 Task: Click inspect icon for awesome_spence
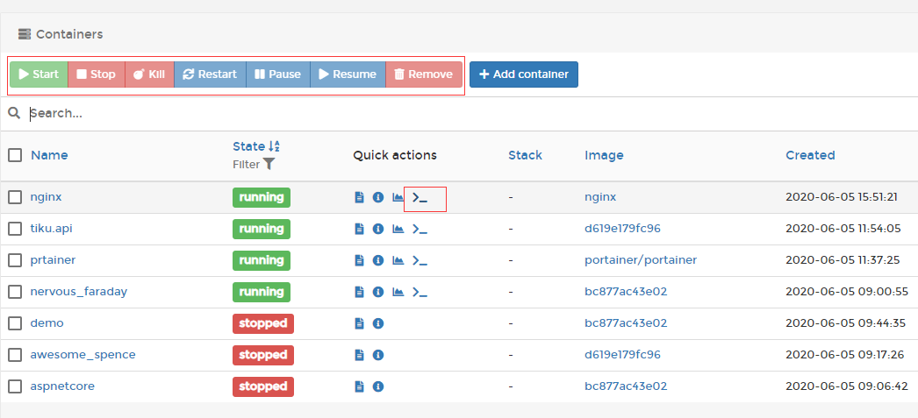(x=378, y=356)
